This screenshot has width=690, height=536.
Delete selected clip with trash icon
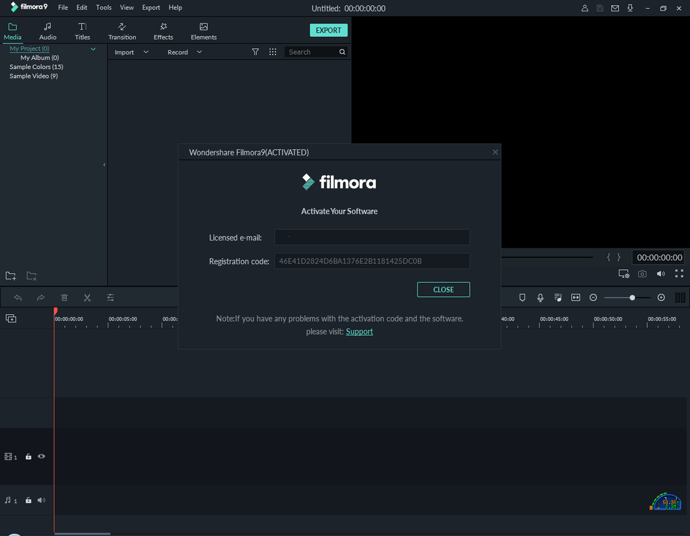click(x=64, y=297)
